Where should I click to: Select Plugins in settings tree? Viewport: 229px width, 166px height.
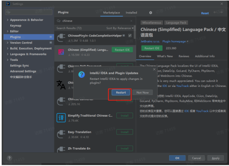click(x=29, y=37)
